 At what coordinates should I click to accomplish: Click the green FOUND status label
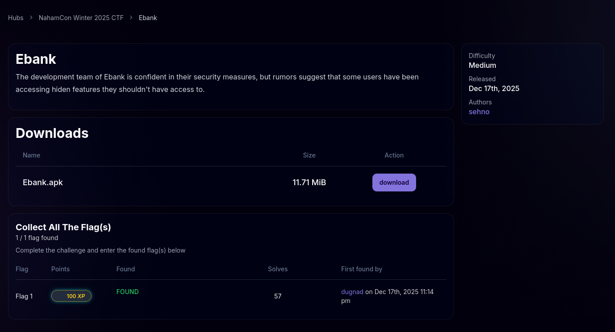pyautogui.click(x=128, y=292)
